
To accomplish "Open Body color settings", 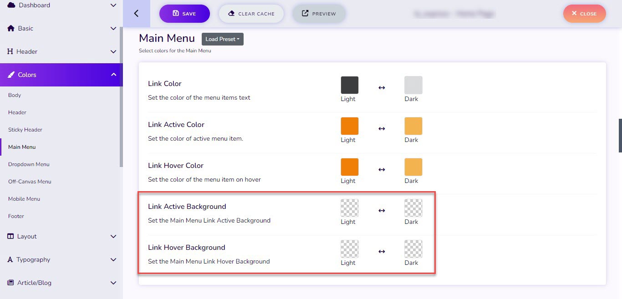I will click(x=15, y=95).
